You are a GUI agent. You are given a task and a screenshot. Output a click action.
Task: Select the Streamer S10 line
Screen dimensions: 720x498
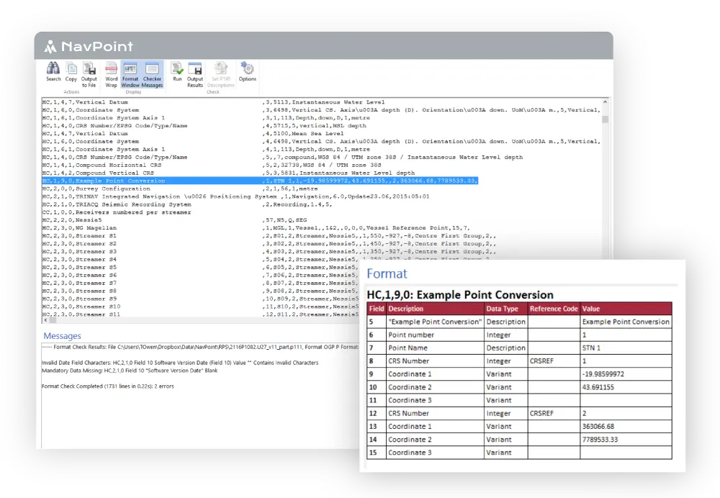(199, 306)
